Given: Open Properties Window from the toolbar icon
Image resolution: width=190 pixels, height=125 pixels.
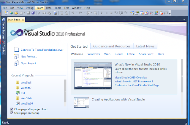Looking at the screenshot, I should click(137, 13).
